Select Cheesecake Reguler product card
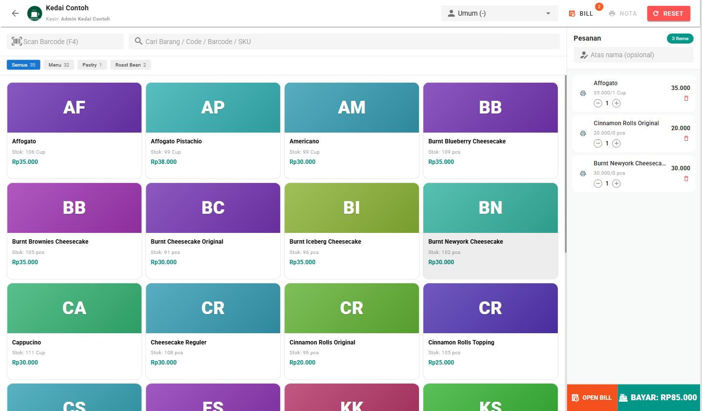 (213, 331)
